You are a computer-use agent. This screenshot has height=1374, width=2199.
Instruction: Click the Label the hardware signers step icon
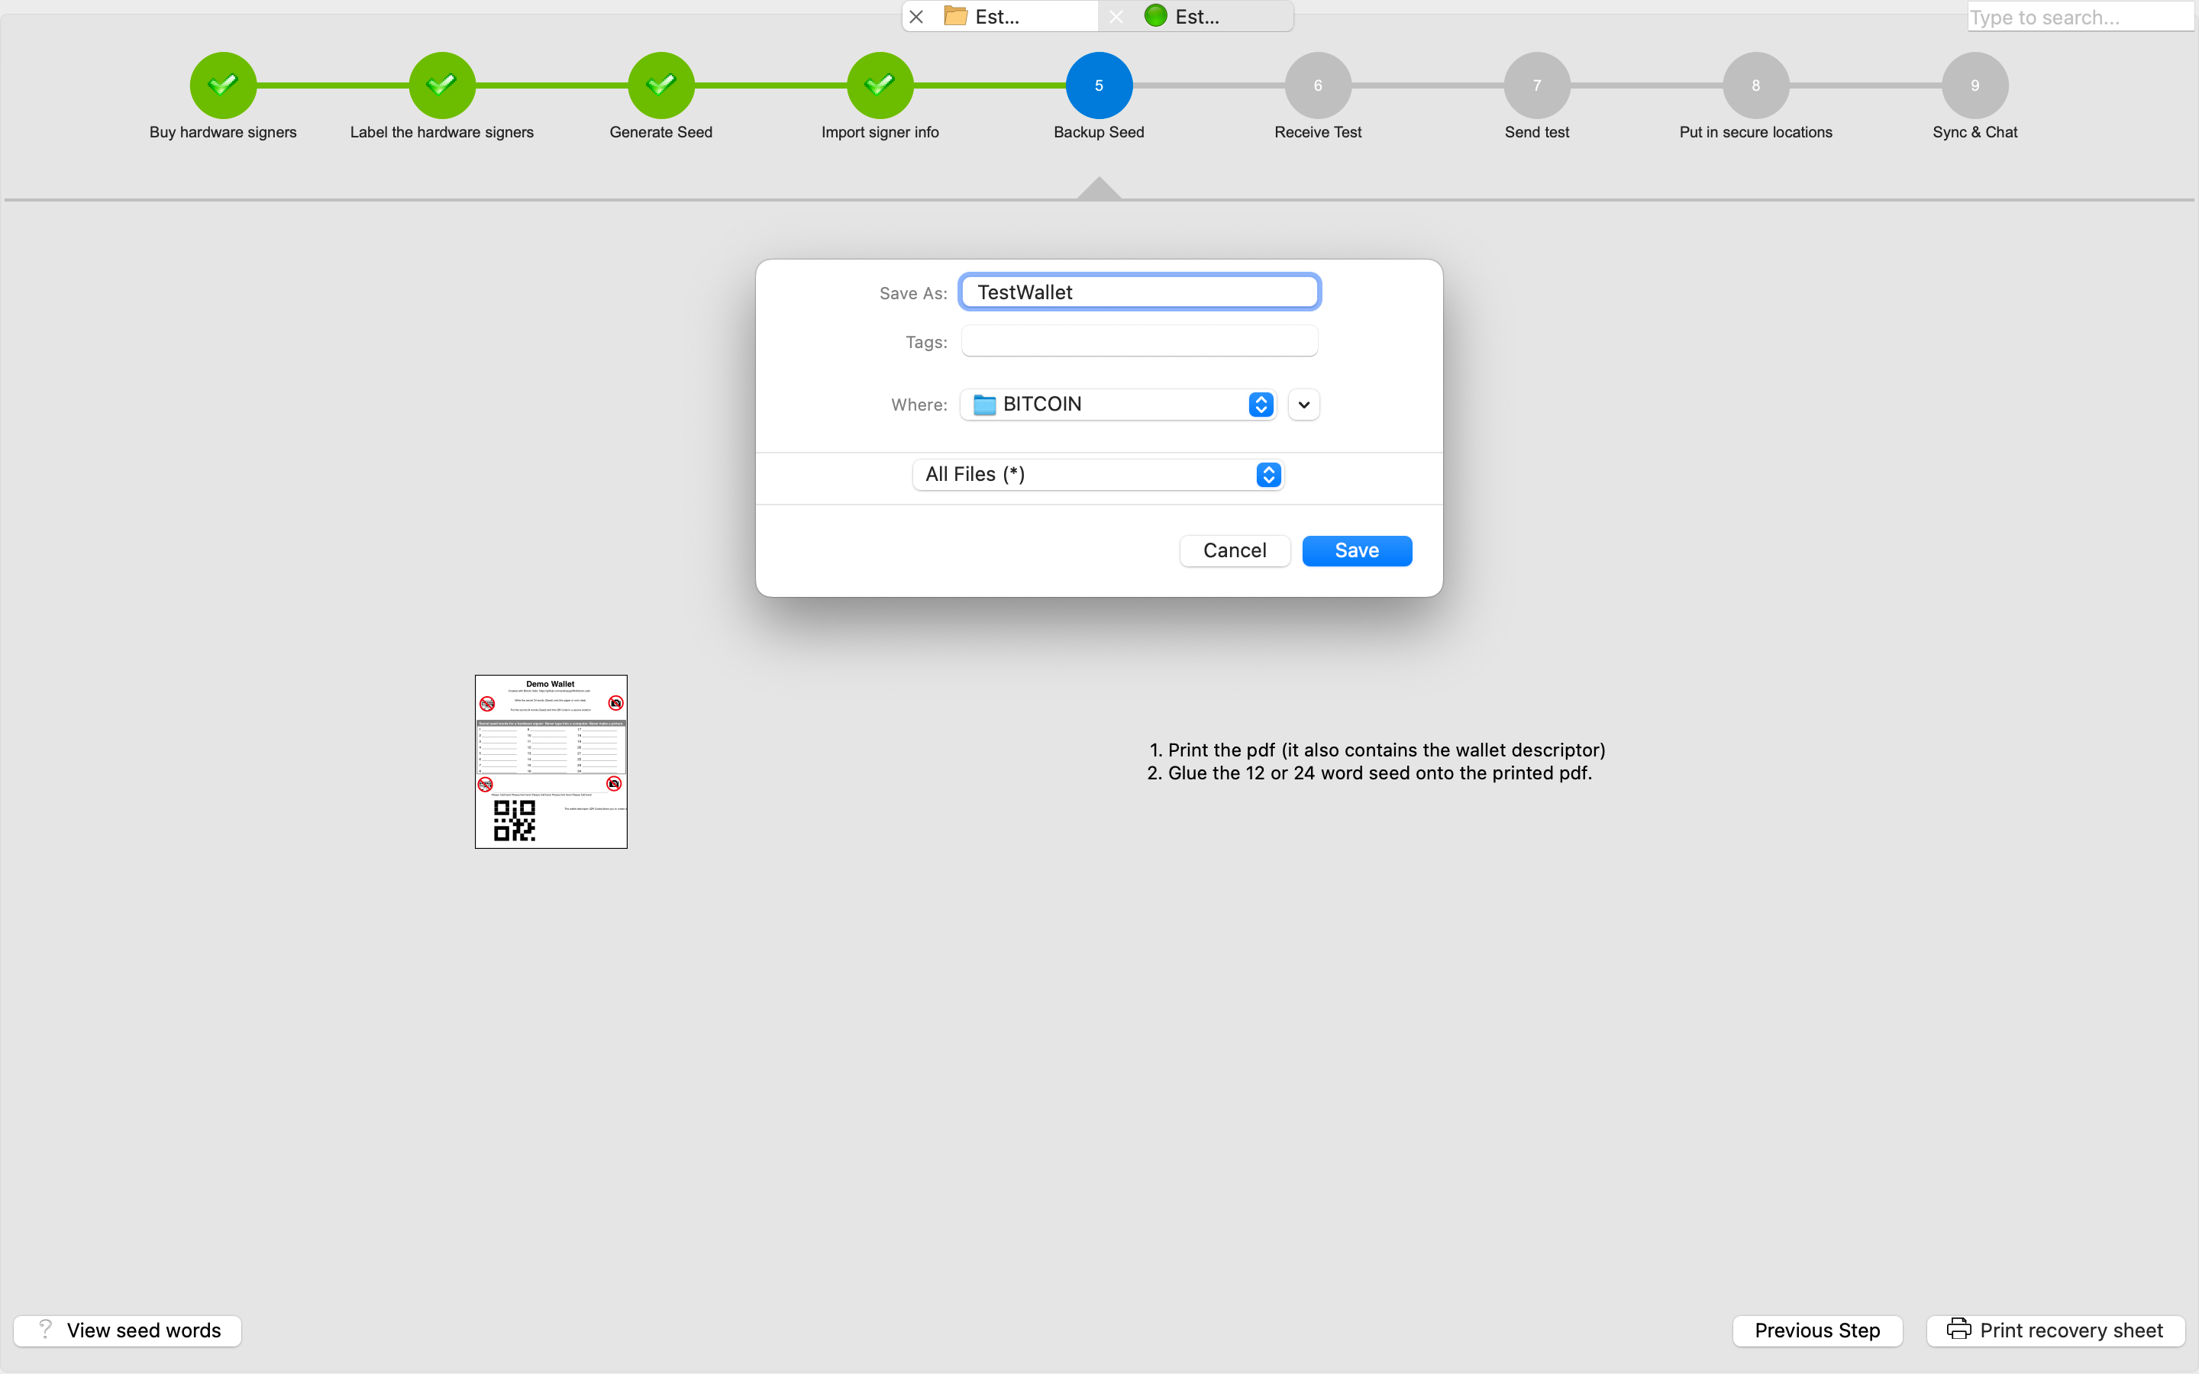tap(441, 85)
